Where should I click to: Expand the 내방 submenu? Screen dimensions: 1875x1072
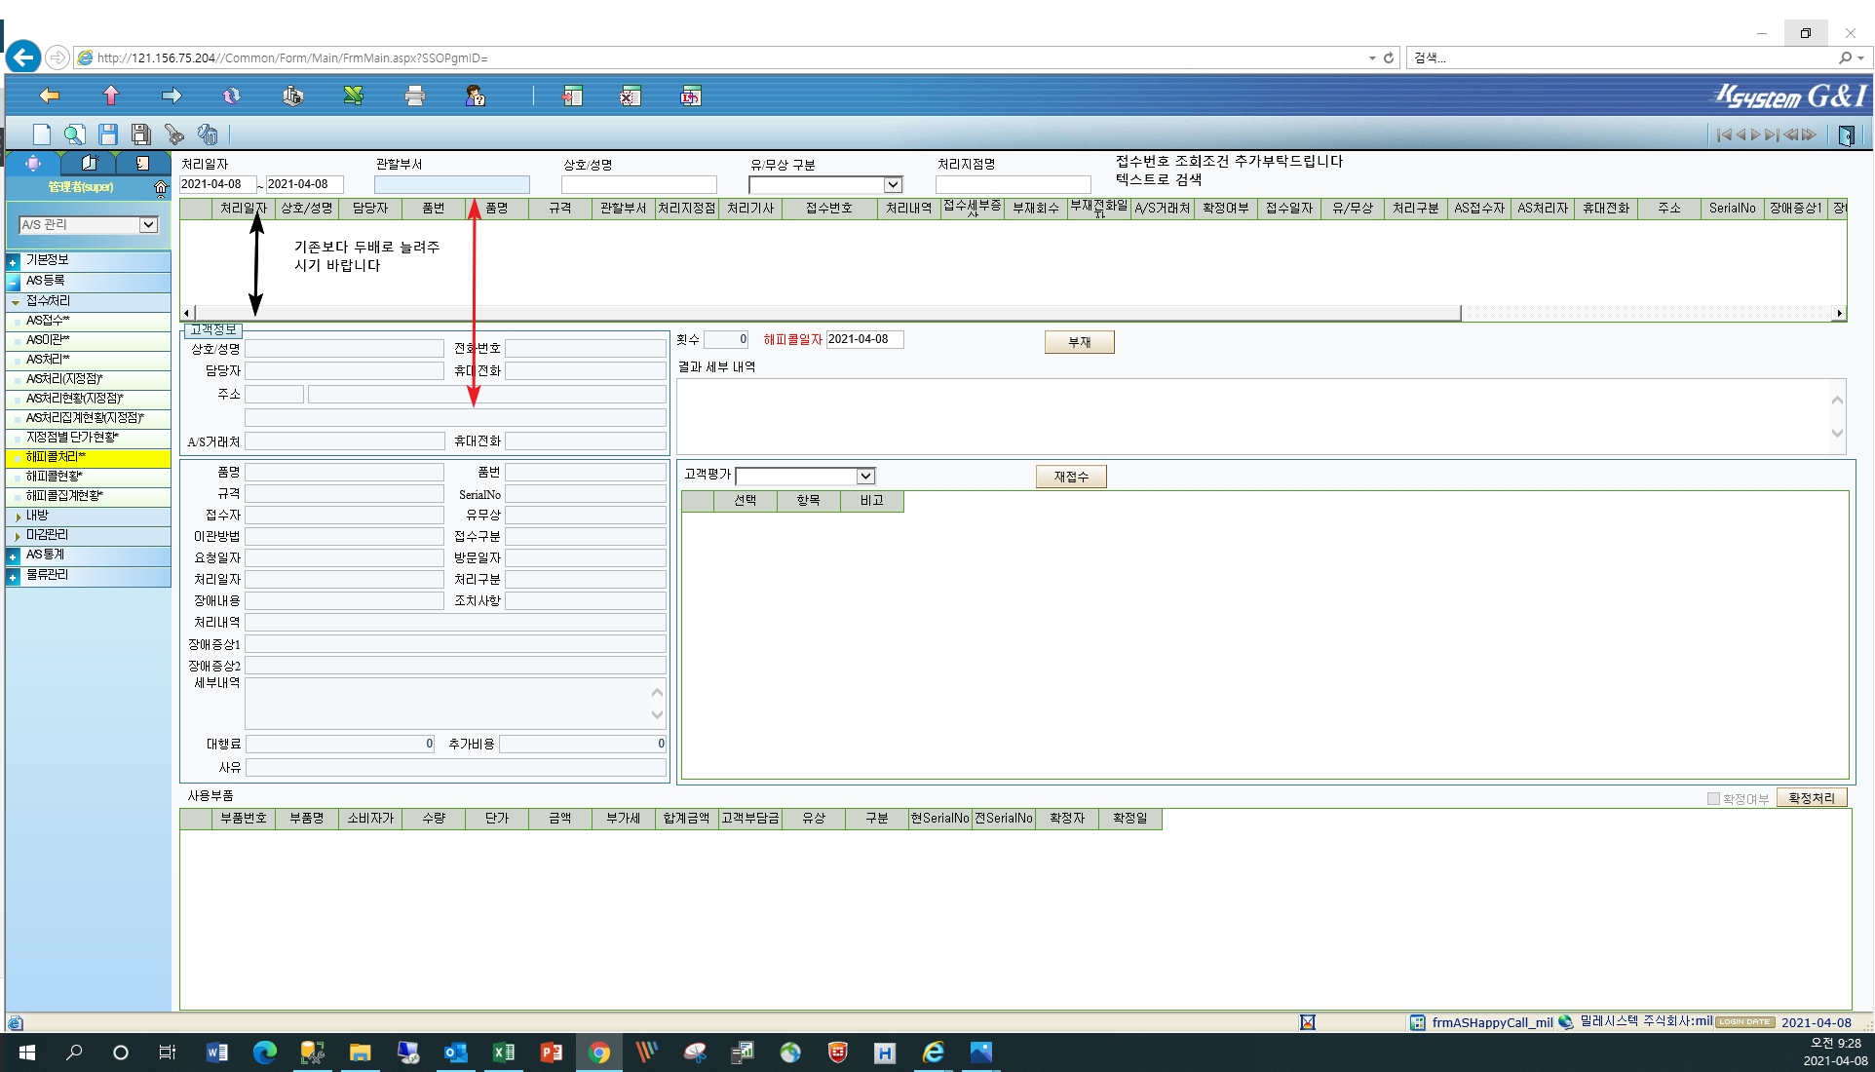[18, 516]
